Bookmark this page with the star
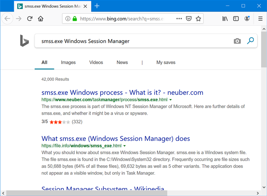This screenshot has width=267, height=196. pyautogui.click(x=198, y=18)
